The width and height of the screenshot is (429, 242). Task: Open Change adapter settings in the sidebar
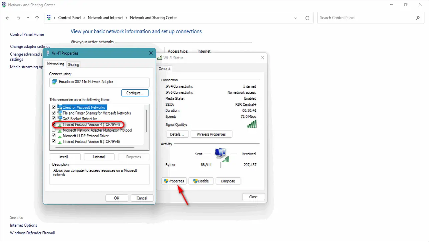coord(30,47)
